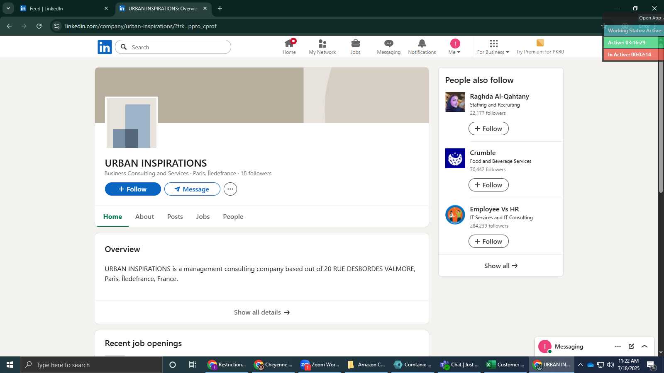
Task: Open Comtanix app from taskbar
Action: (413, 365)
